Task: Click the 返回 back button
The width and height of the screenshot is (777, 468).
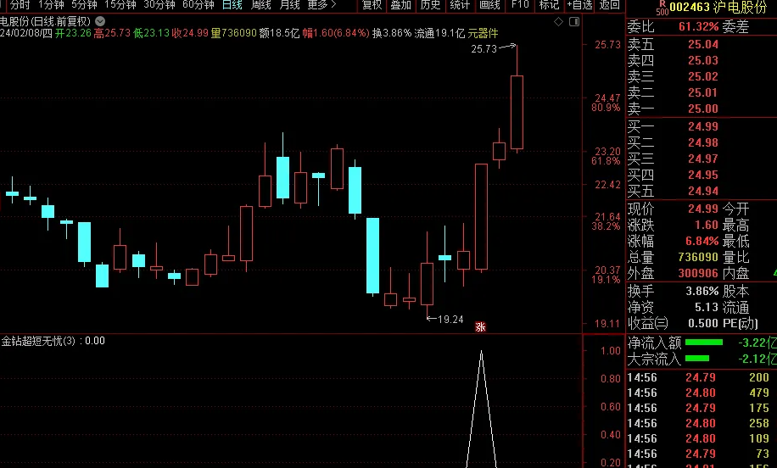Action: click(610, 5)
